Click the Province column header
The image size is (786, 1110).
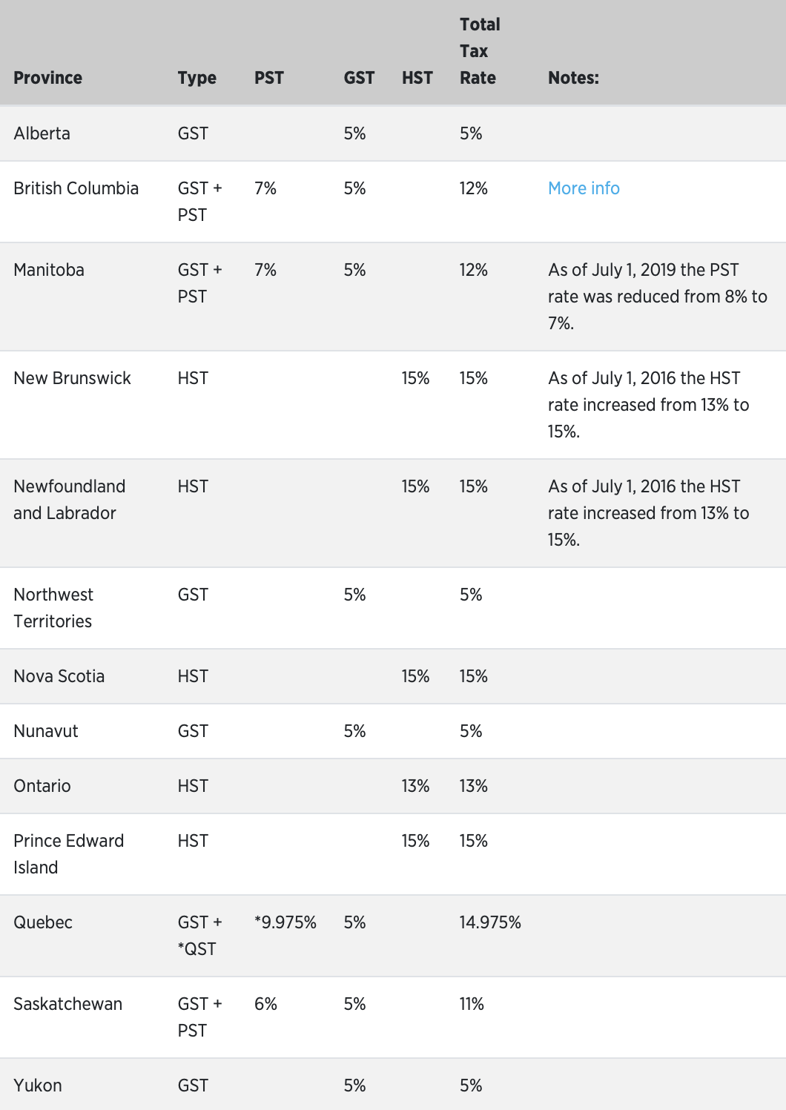(x=48, y=78)
